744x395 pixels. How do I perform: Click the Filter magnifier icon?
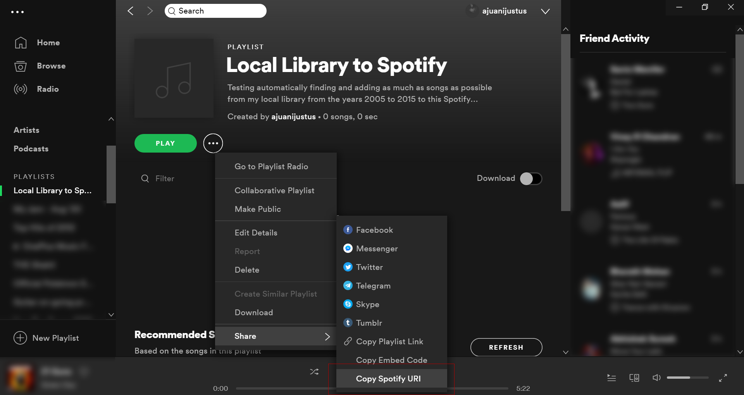click(145, 179)
